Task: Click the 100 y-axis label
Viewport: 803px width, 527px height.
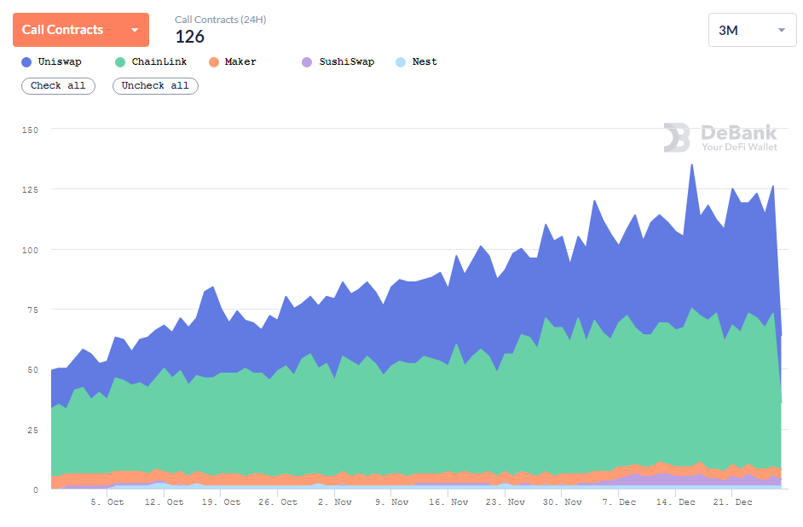Action: click(x=30, y=250)
